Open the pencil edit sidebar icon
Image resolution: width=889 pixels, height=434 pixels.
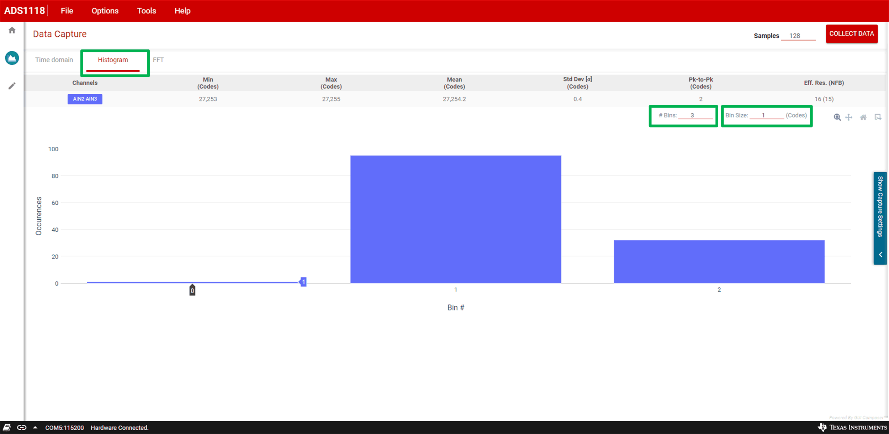pos(12,86)
